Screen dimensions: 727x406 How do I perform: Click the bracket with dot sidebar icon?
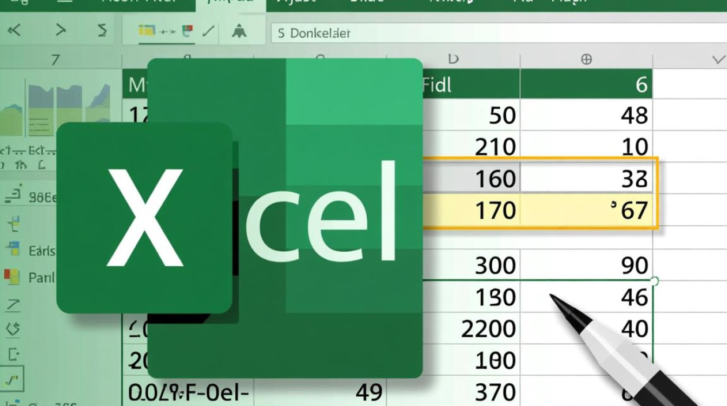(13, 355)
